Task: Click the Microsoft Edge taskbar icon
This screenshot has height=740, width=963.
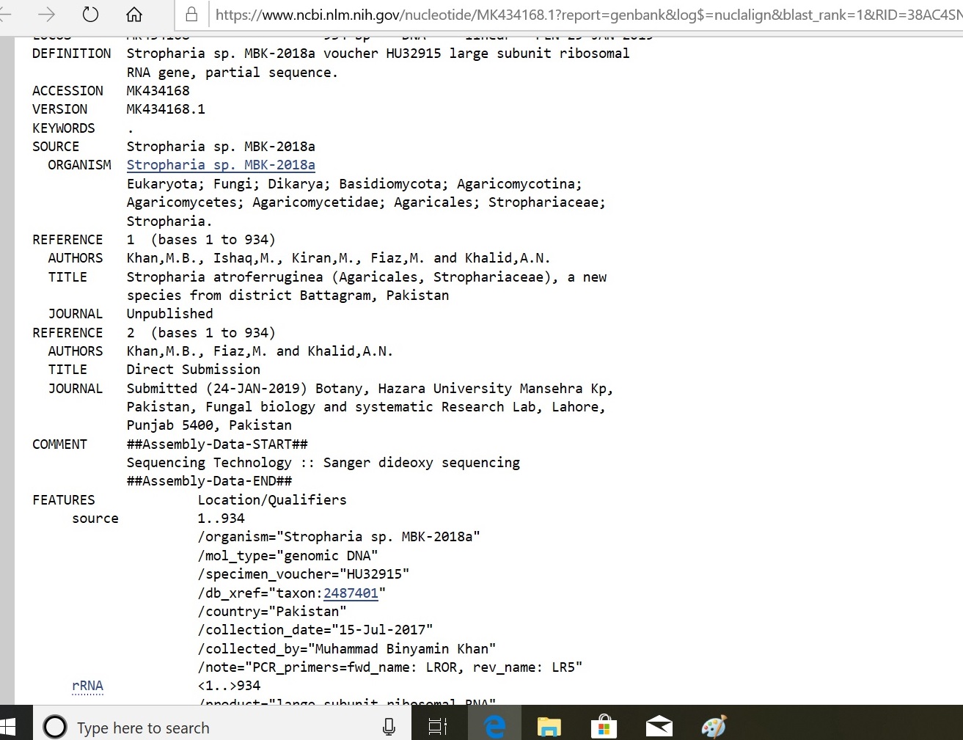Action: 495,727
